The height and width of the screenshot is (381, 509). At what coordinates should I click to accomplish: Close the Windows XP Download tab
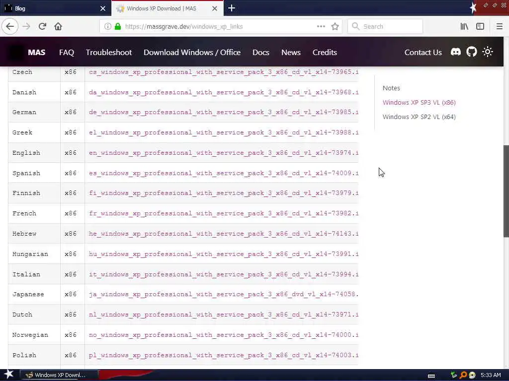[215, 8]
